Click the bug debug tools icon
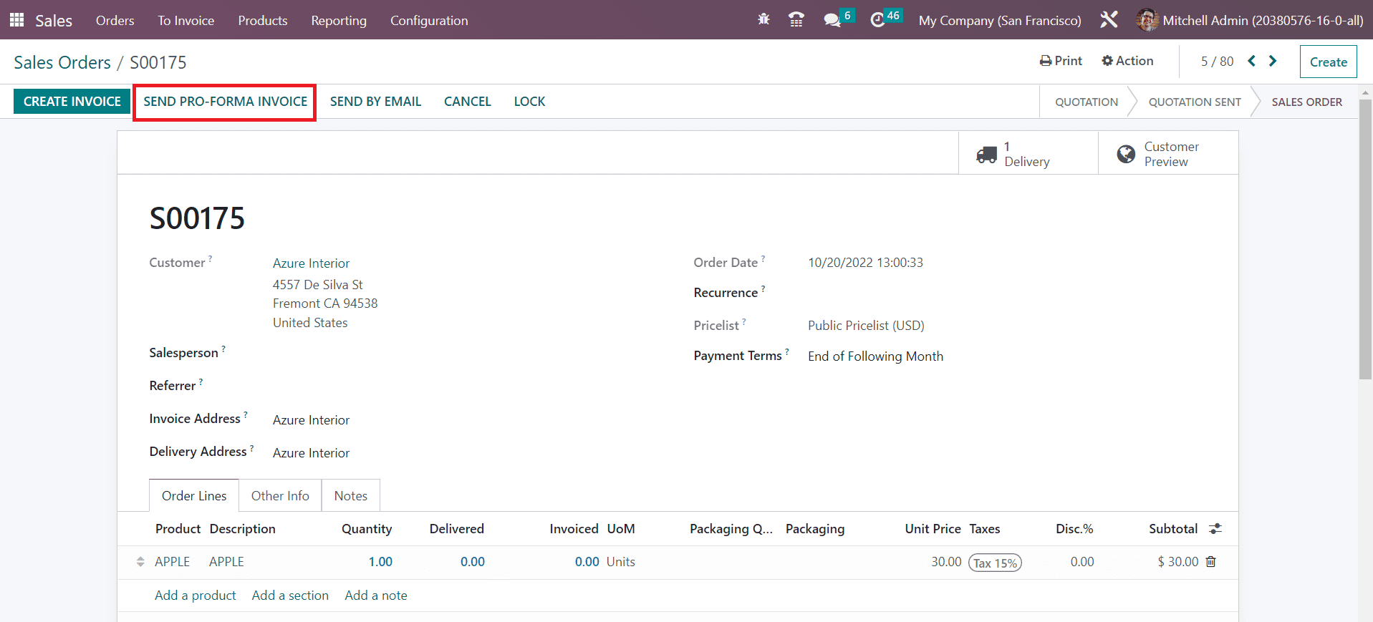Screen dimensions: 1373x622 pyautogui.click(x=763, y=20)
